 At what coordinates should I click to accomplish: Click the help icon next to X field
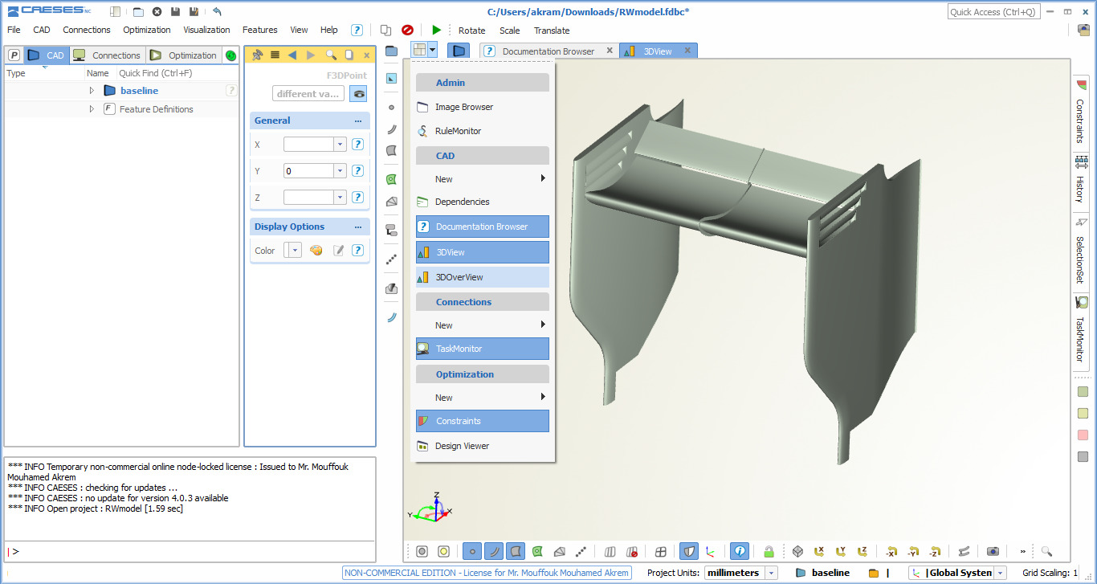click(x=358, y=145)
